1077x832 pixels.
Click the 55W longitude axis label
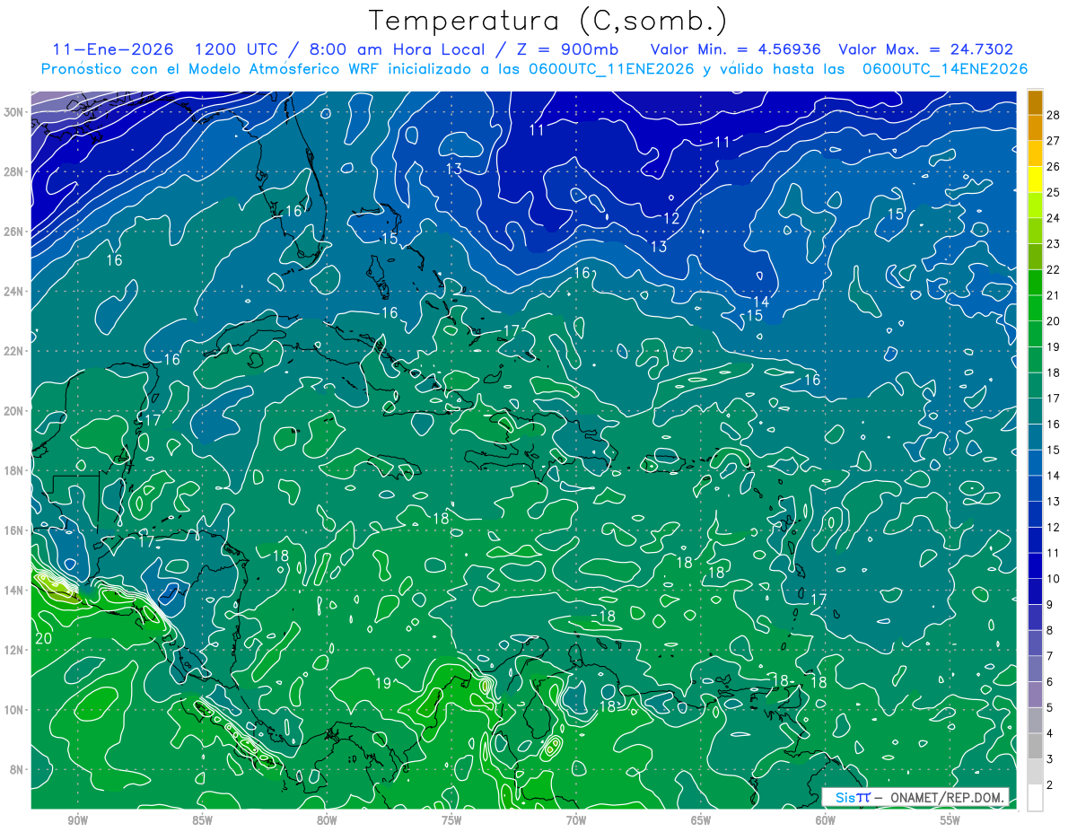[950, 820]
